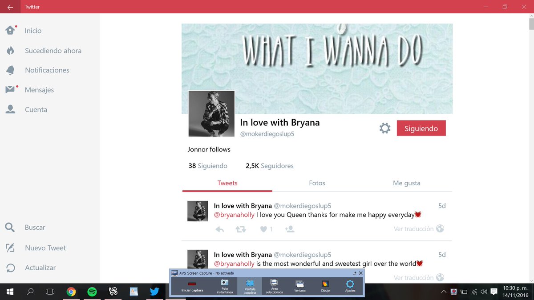Click first tweet's author avatar

point(198,211)
